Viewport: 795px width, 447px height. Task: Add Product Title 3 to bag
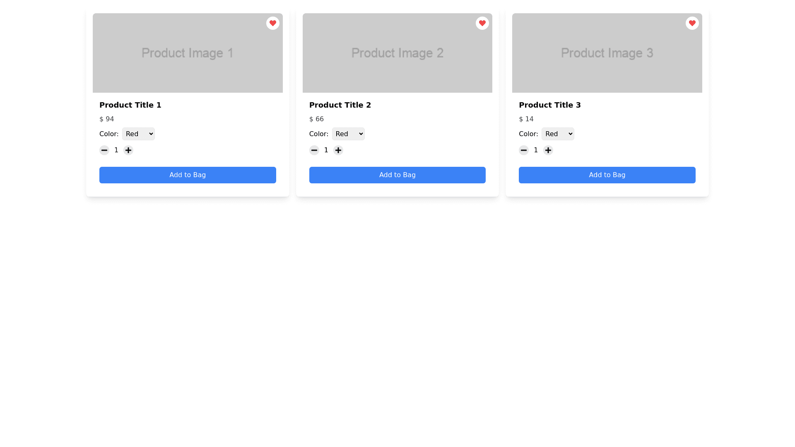pyautogui.click(x=607, y=175)
